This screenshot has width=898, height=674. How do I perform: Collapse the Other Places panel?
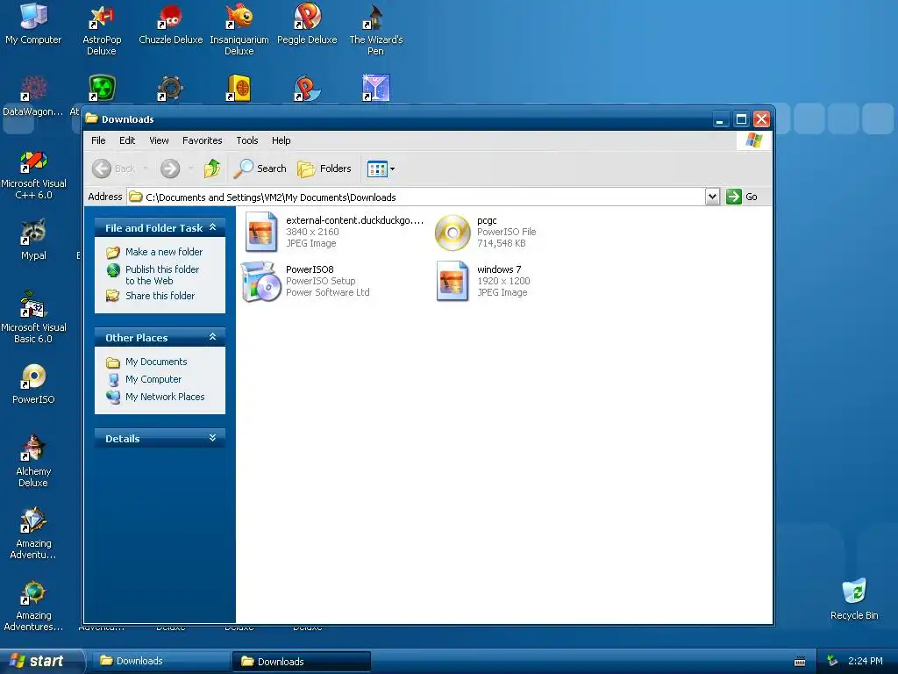212,337
